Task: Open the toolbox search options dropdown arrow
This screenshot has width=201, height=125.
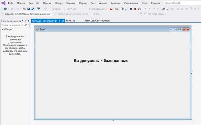Action: [28, 25]
